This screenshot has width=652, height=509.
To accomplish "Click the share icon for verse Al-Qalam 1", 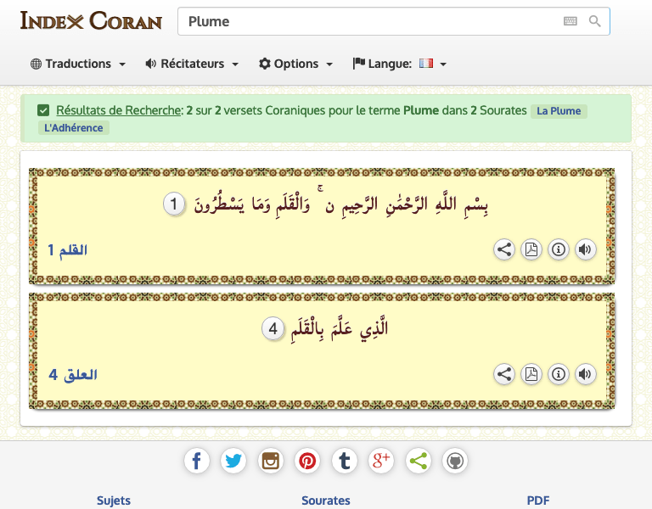I will pos(504,249).
